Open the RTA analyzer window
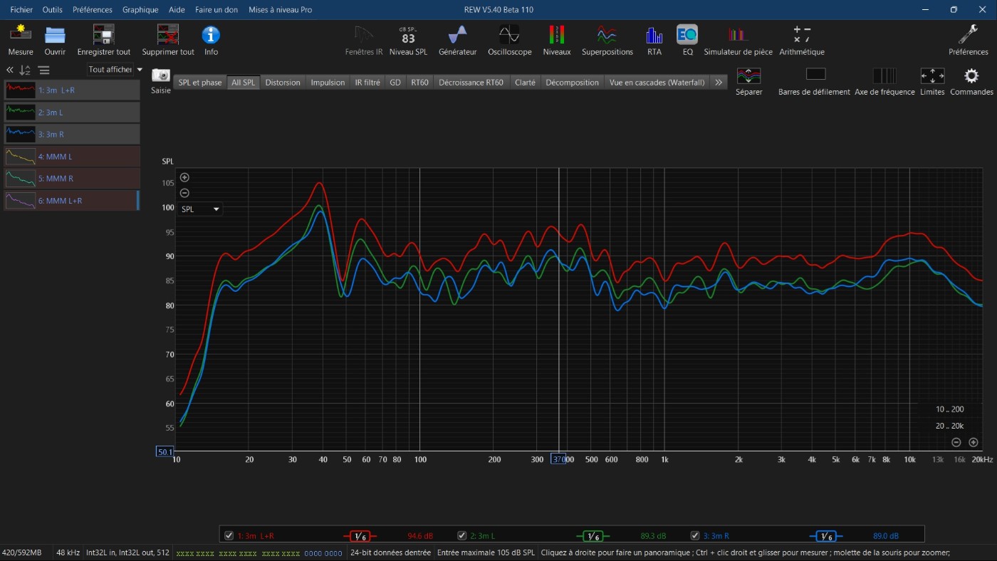This screenshot has width=997, height=561. [654, 35]
